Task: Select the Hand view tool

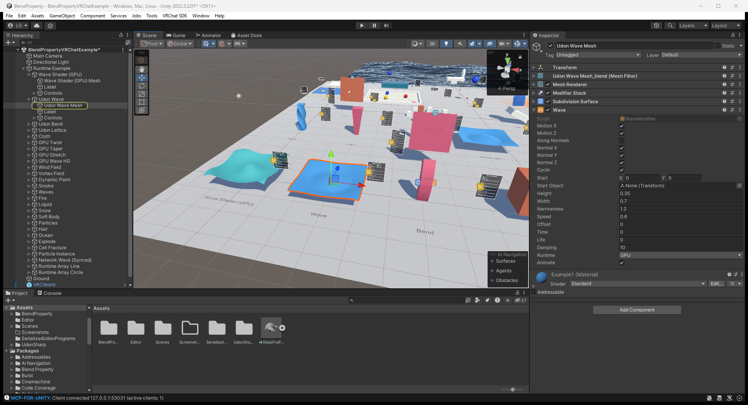Action: point(142,69)
